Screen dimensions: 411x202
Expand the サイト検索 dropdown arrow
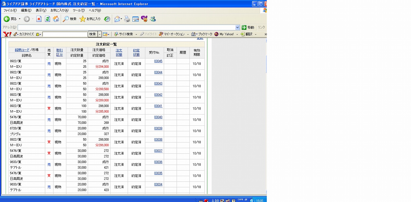point(136,34)
